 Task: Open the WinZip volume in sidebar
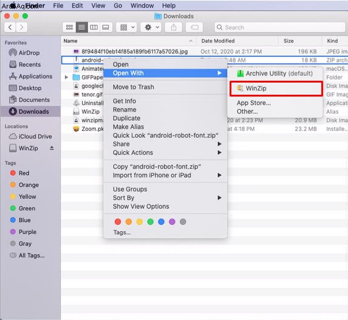[24, 148]
